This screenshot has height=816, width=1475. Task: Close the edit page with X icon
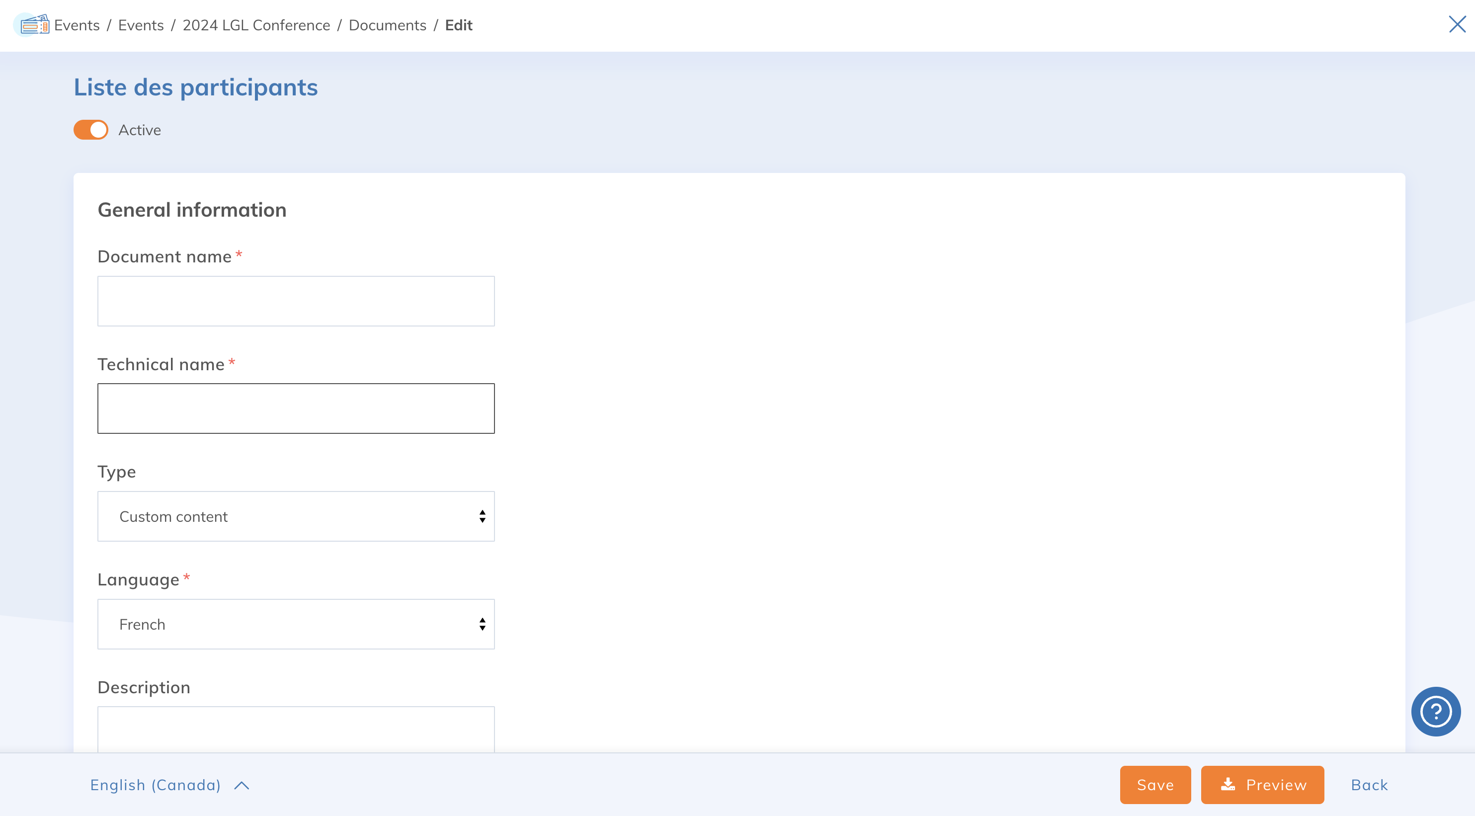[x=1457, y=24]
